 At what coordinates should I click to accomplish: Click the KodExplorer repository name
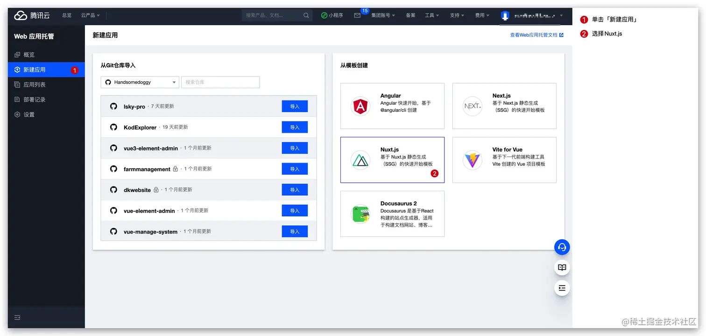[x=140, y=128]
